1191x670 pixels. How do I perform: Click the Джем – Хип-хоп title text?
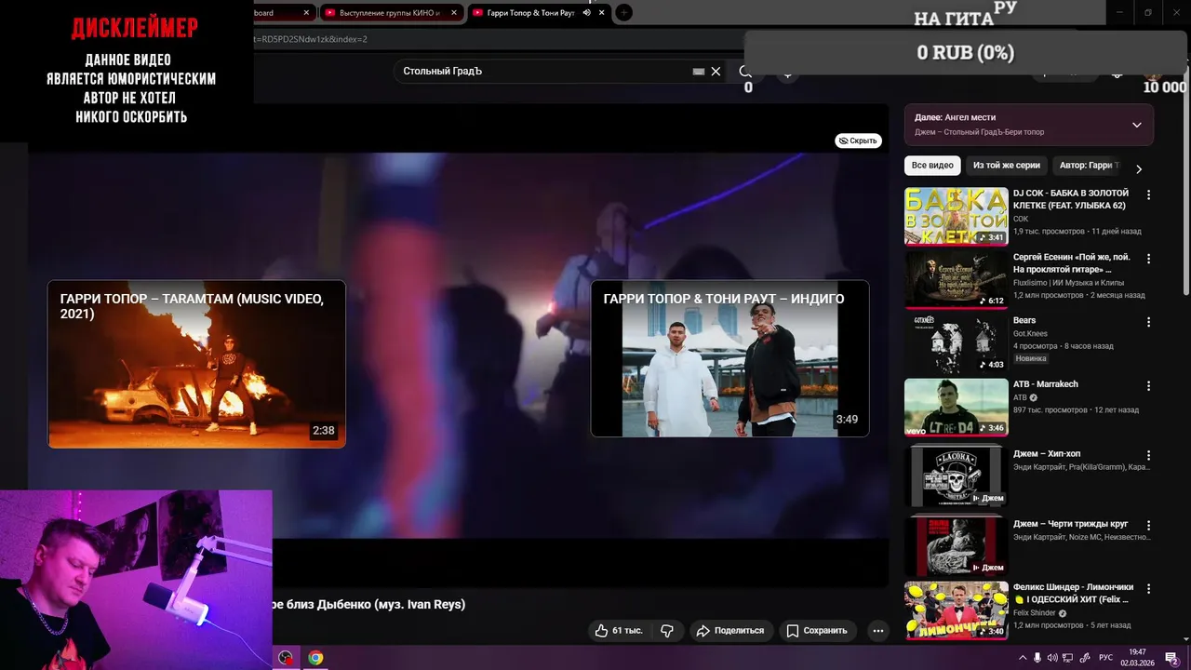tap(1047, 454)
